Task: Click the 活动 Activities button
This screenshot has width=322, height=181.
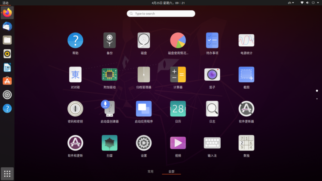Action: [x=6, y=3]
